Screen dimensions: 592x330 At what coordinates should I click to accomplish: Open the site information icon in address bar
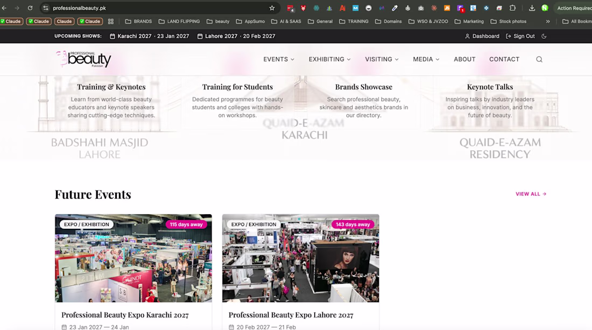click(46, 8)
